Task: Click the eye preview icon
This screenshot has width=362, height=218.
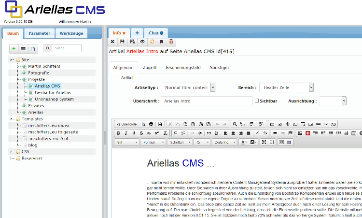Action: (142, 42)
